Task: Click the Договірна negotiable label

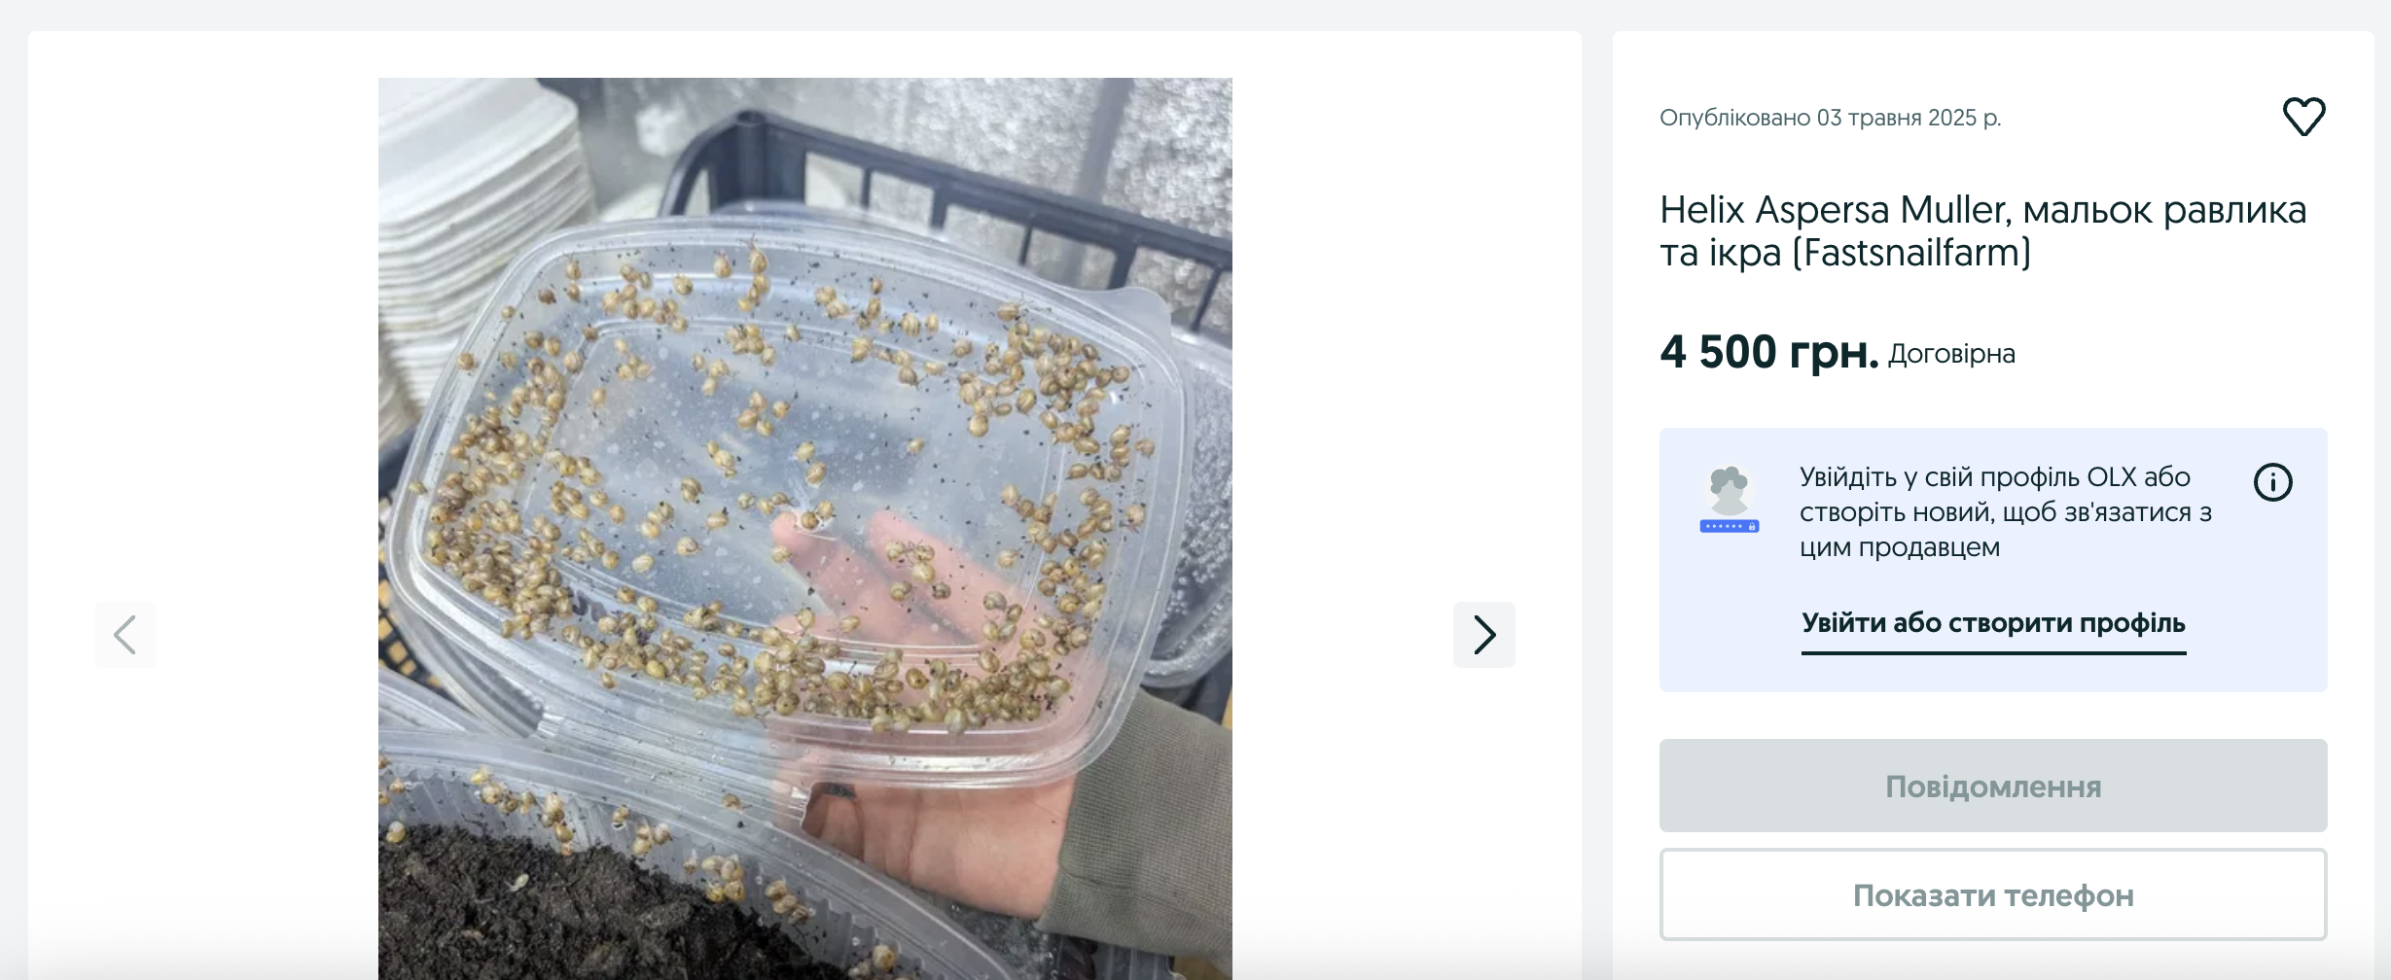Action: pos(1951,354)
